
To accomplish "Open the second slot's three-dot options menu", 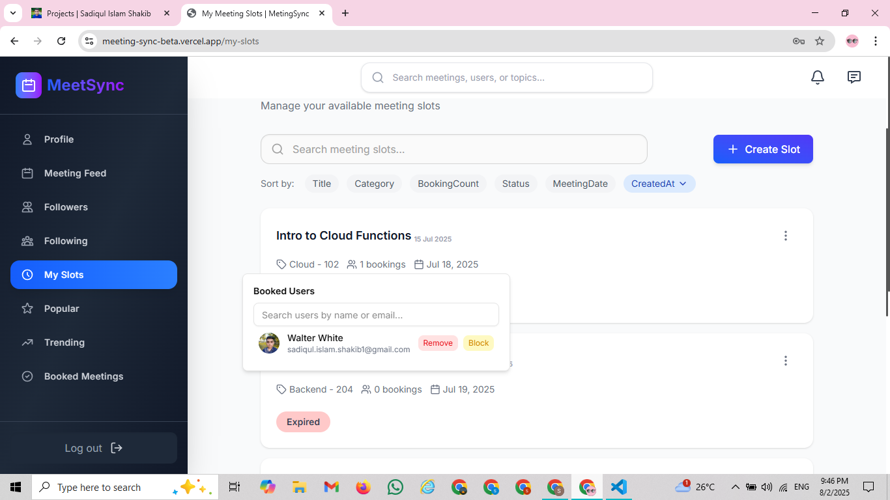I will tap(786, 361).
